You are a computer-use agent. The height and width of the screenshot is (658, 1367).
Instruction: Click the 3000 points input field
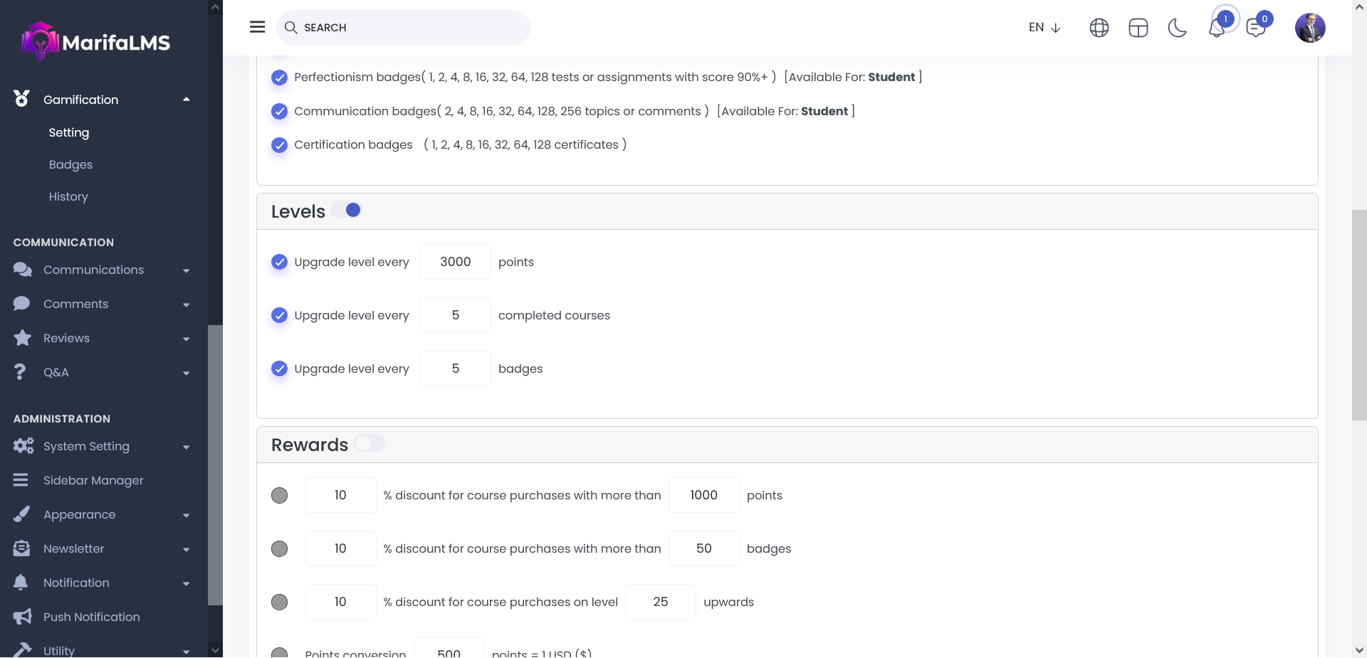tap(455, 262)
